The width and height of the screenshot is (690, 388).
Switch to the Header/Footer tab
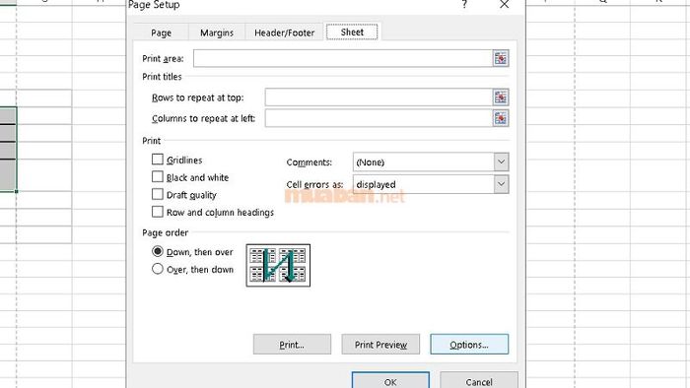pyautogui.click(x=284, y=32)
